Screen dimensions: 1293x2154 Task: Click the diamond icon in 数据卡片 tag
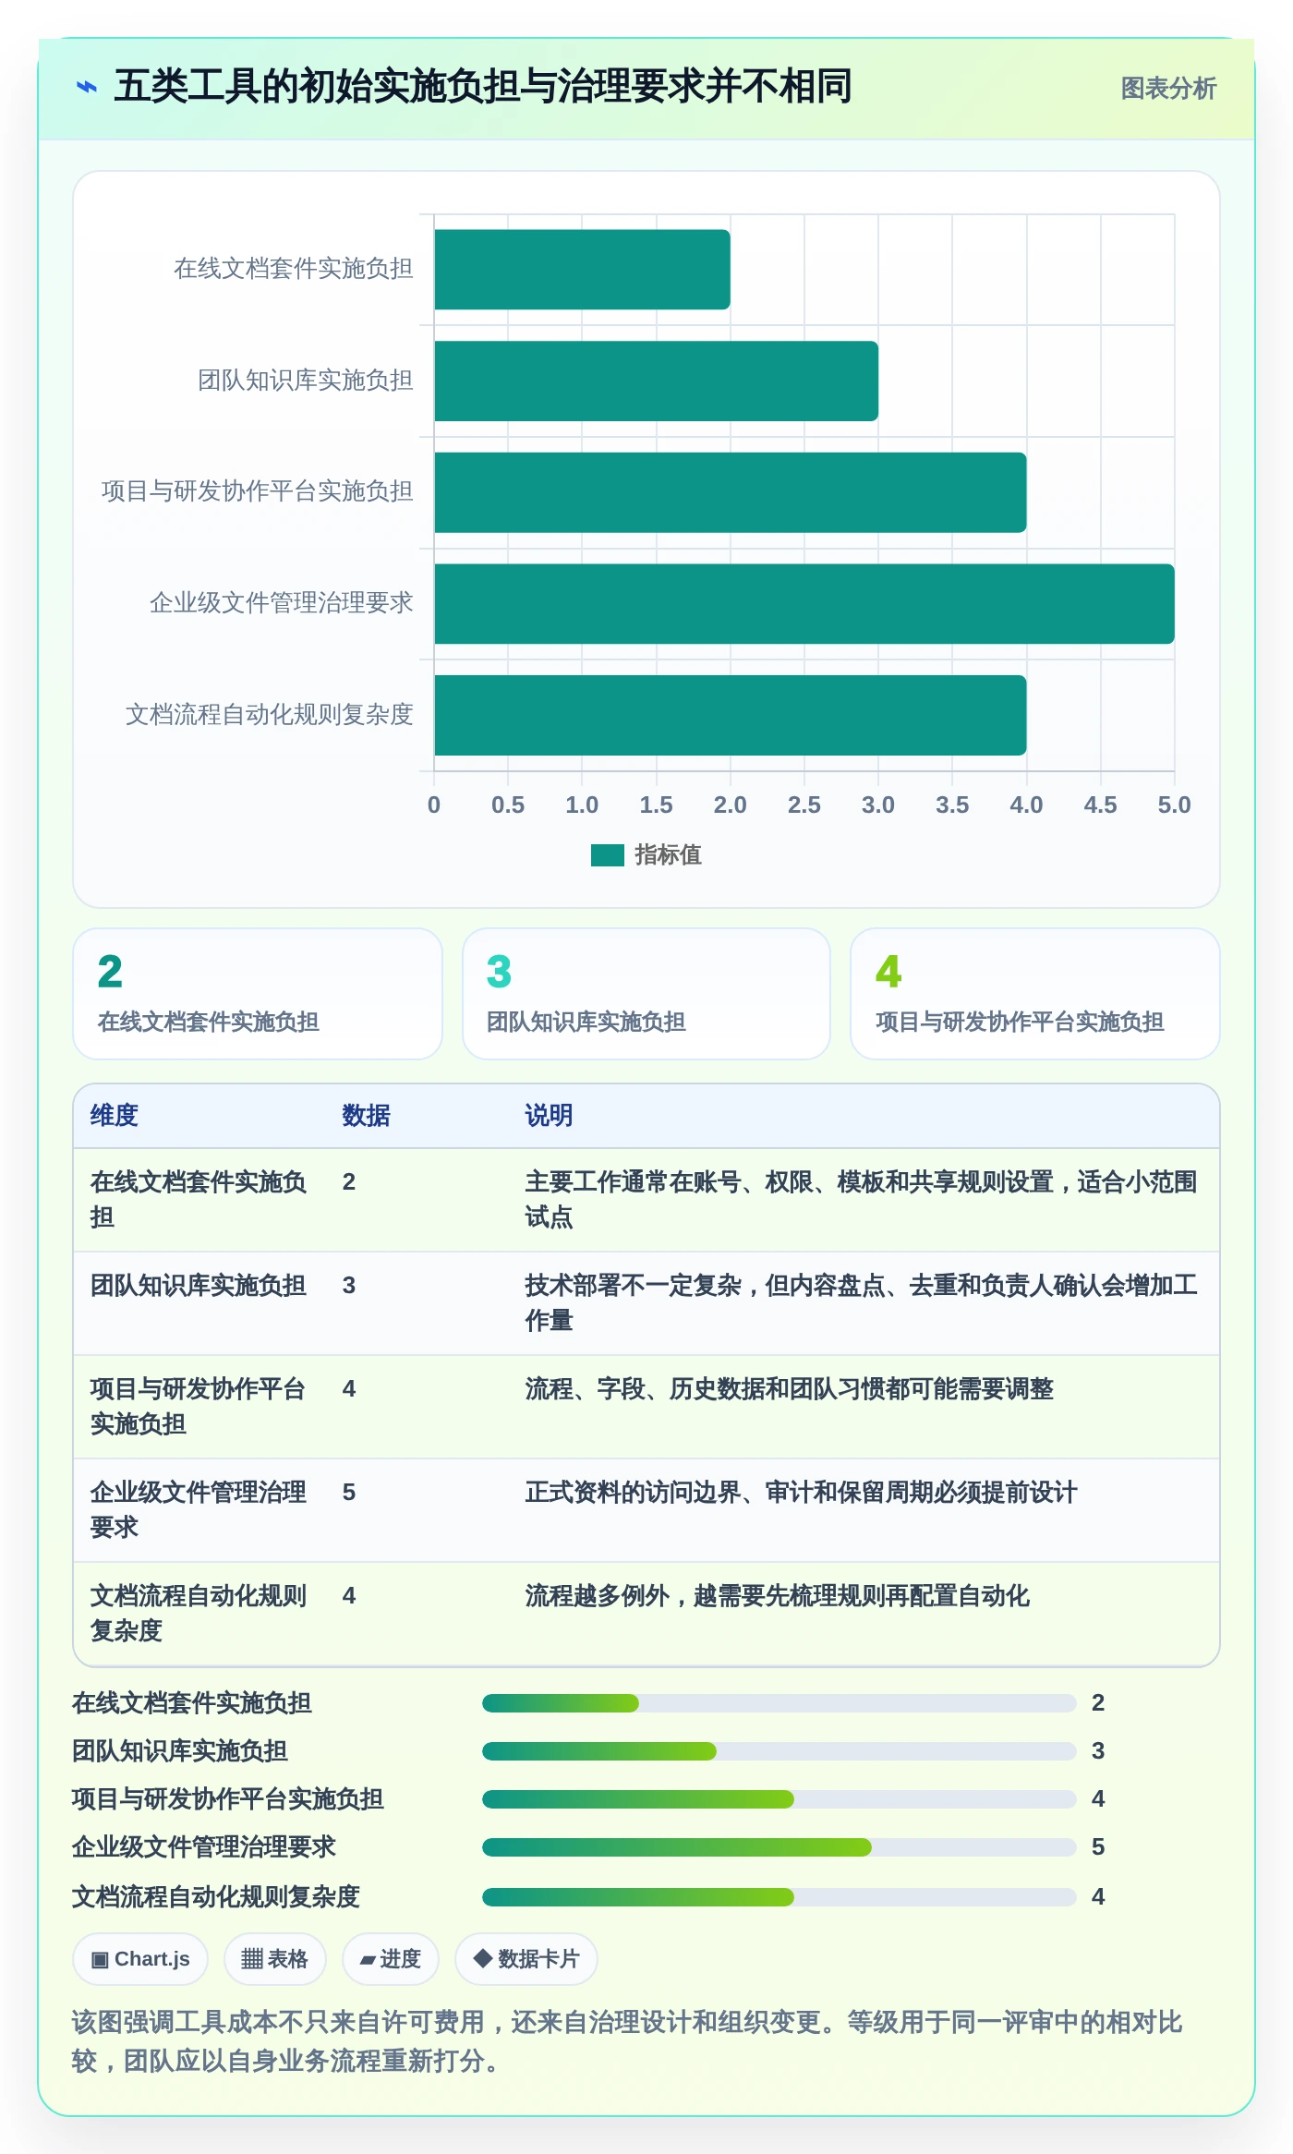482,1958
